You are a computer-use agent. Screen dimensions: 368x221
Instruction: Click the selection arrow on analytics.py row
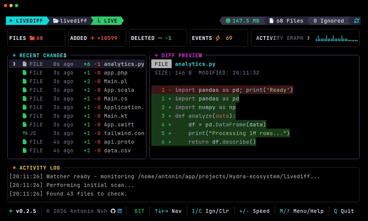(x=14, y=64)
